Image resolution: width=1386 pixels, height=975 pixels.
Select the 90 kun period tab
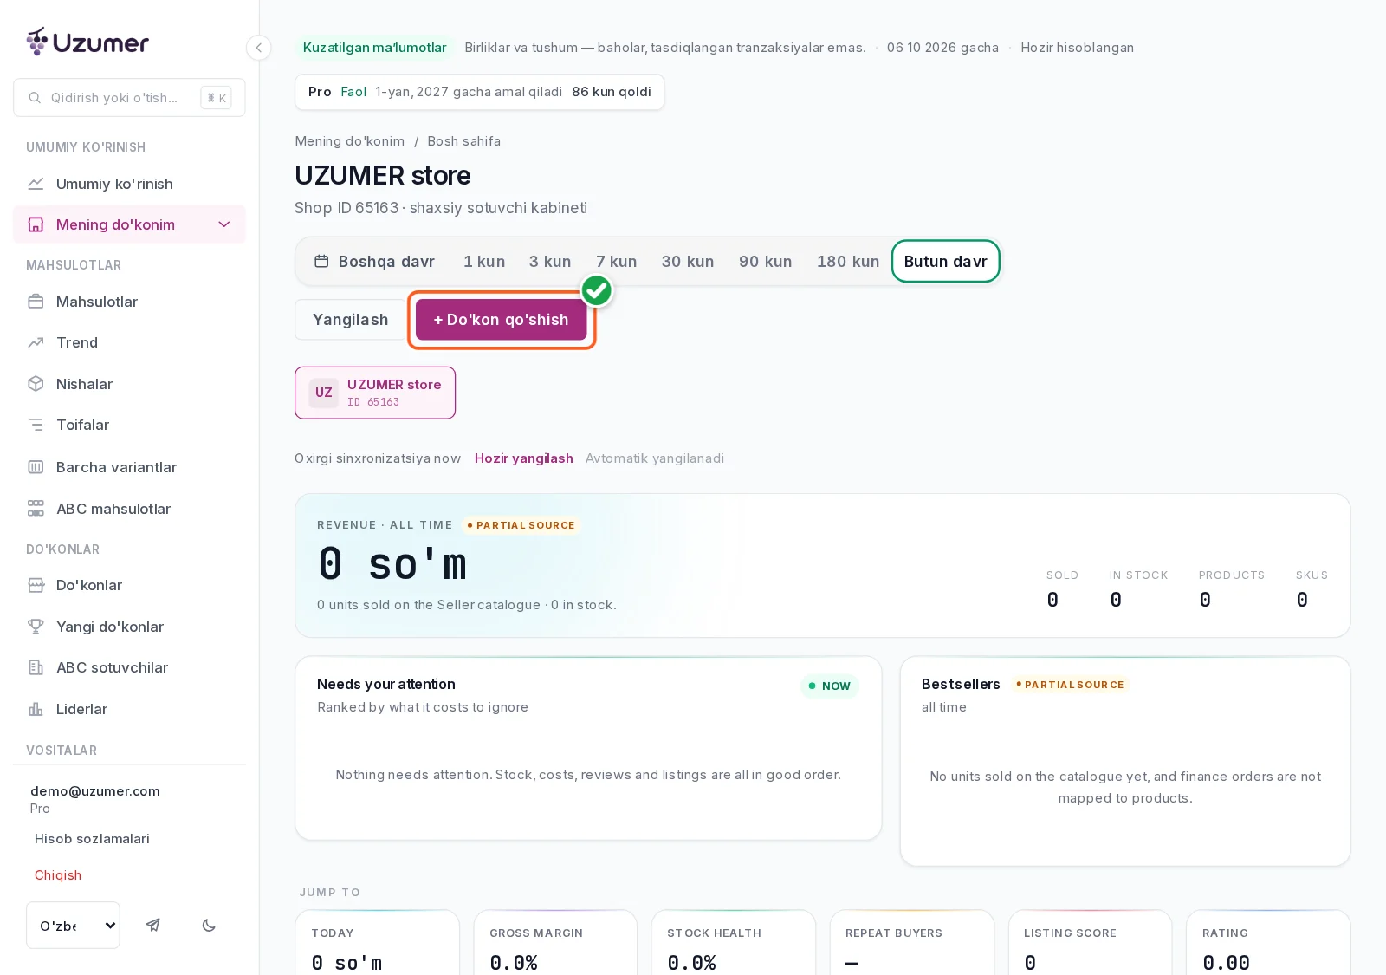tap(766, 262)
